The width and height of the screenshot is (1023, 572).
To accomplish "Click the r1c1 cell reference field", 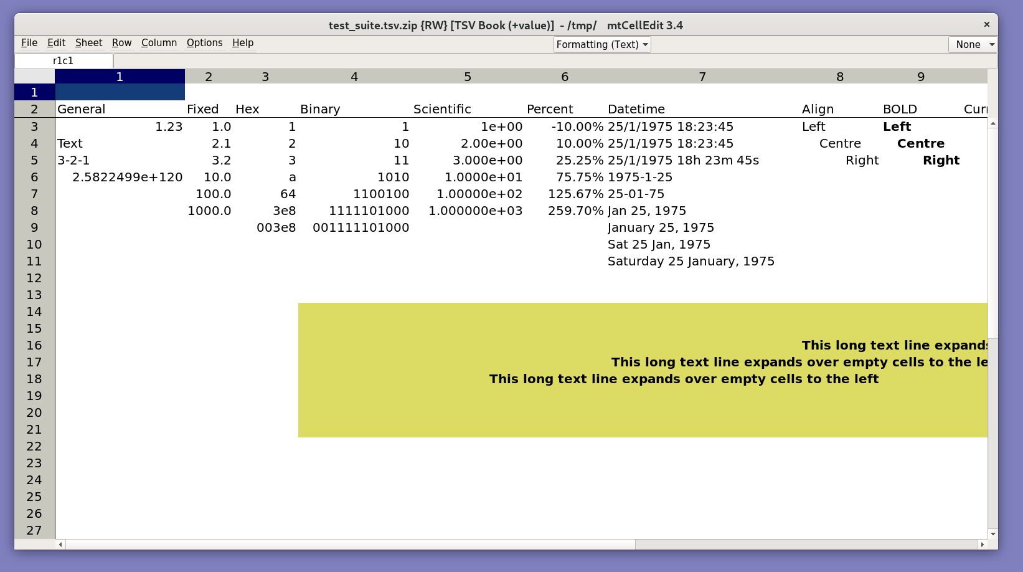I will [x=64, y=61].
